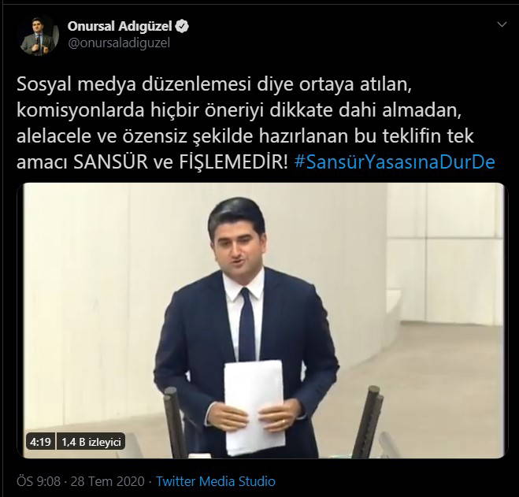Open the @onursaladiguzel handle link
This screenshot has width=519, height=497.
pos(118,43)
